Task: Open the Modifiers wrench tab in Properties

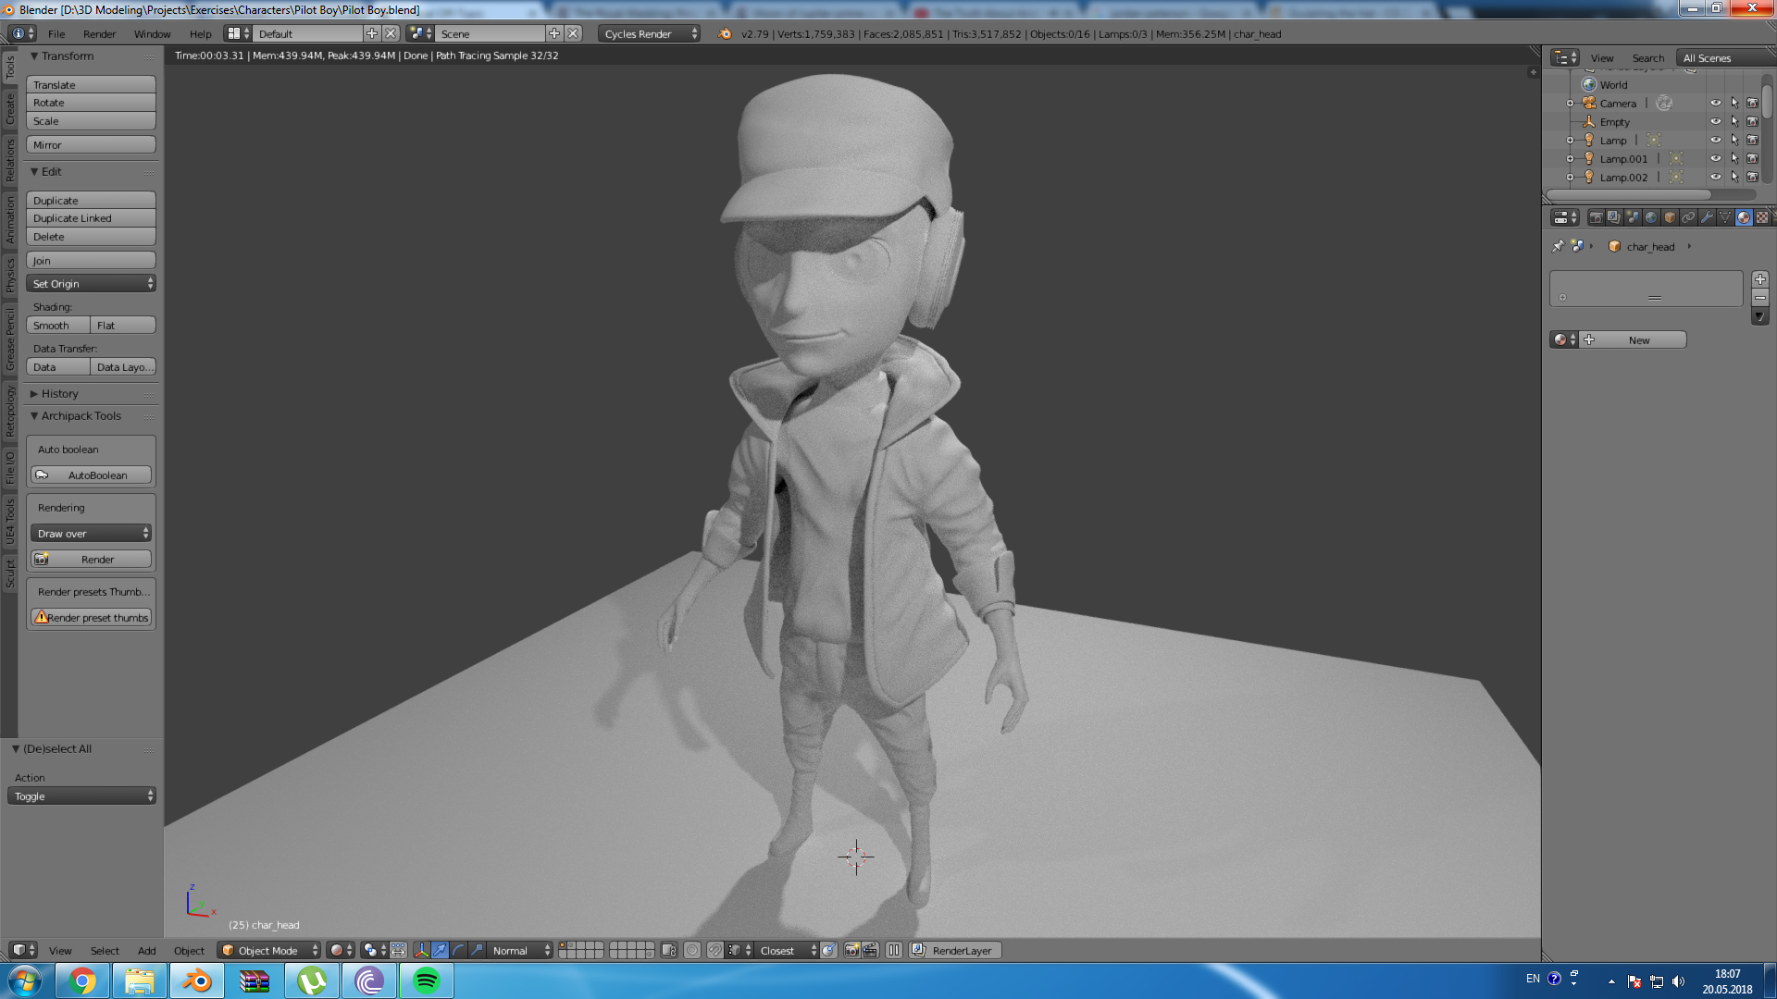Action: tap(1707, 217)
